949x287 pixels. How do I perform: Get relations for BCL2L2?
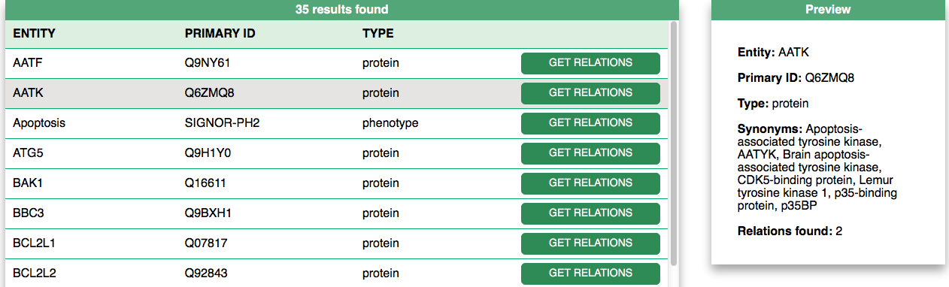click(x=590, y=273)
